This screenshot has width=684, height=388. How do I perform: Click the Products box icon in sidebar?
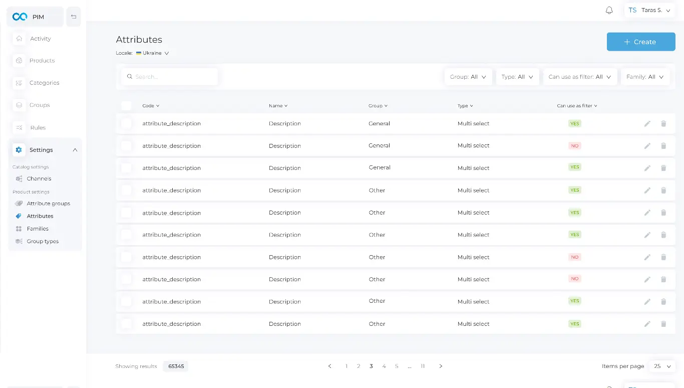[19, 61]
